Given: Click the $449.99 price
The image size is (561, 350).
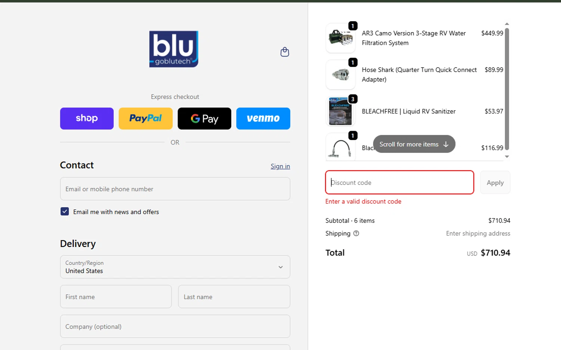Looking at the screenshot, I should [492, 33].
